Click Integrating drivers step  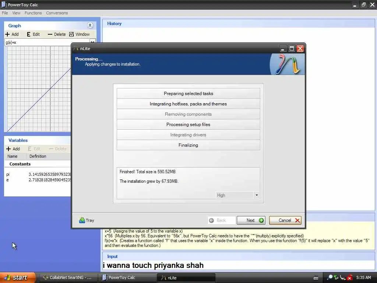(x=188, y=135)
